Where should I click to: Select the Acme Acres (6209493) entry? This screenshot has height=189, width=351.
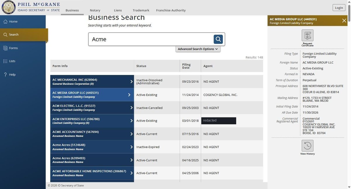click(92, 160)
